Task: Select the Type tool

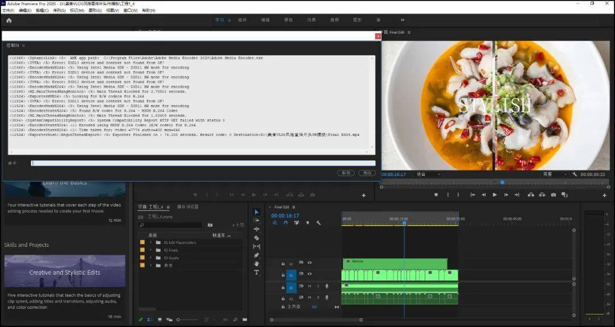Action: click(256, 272)
